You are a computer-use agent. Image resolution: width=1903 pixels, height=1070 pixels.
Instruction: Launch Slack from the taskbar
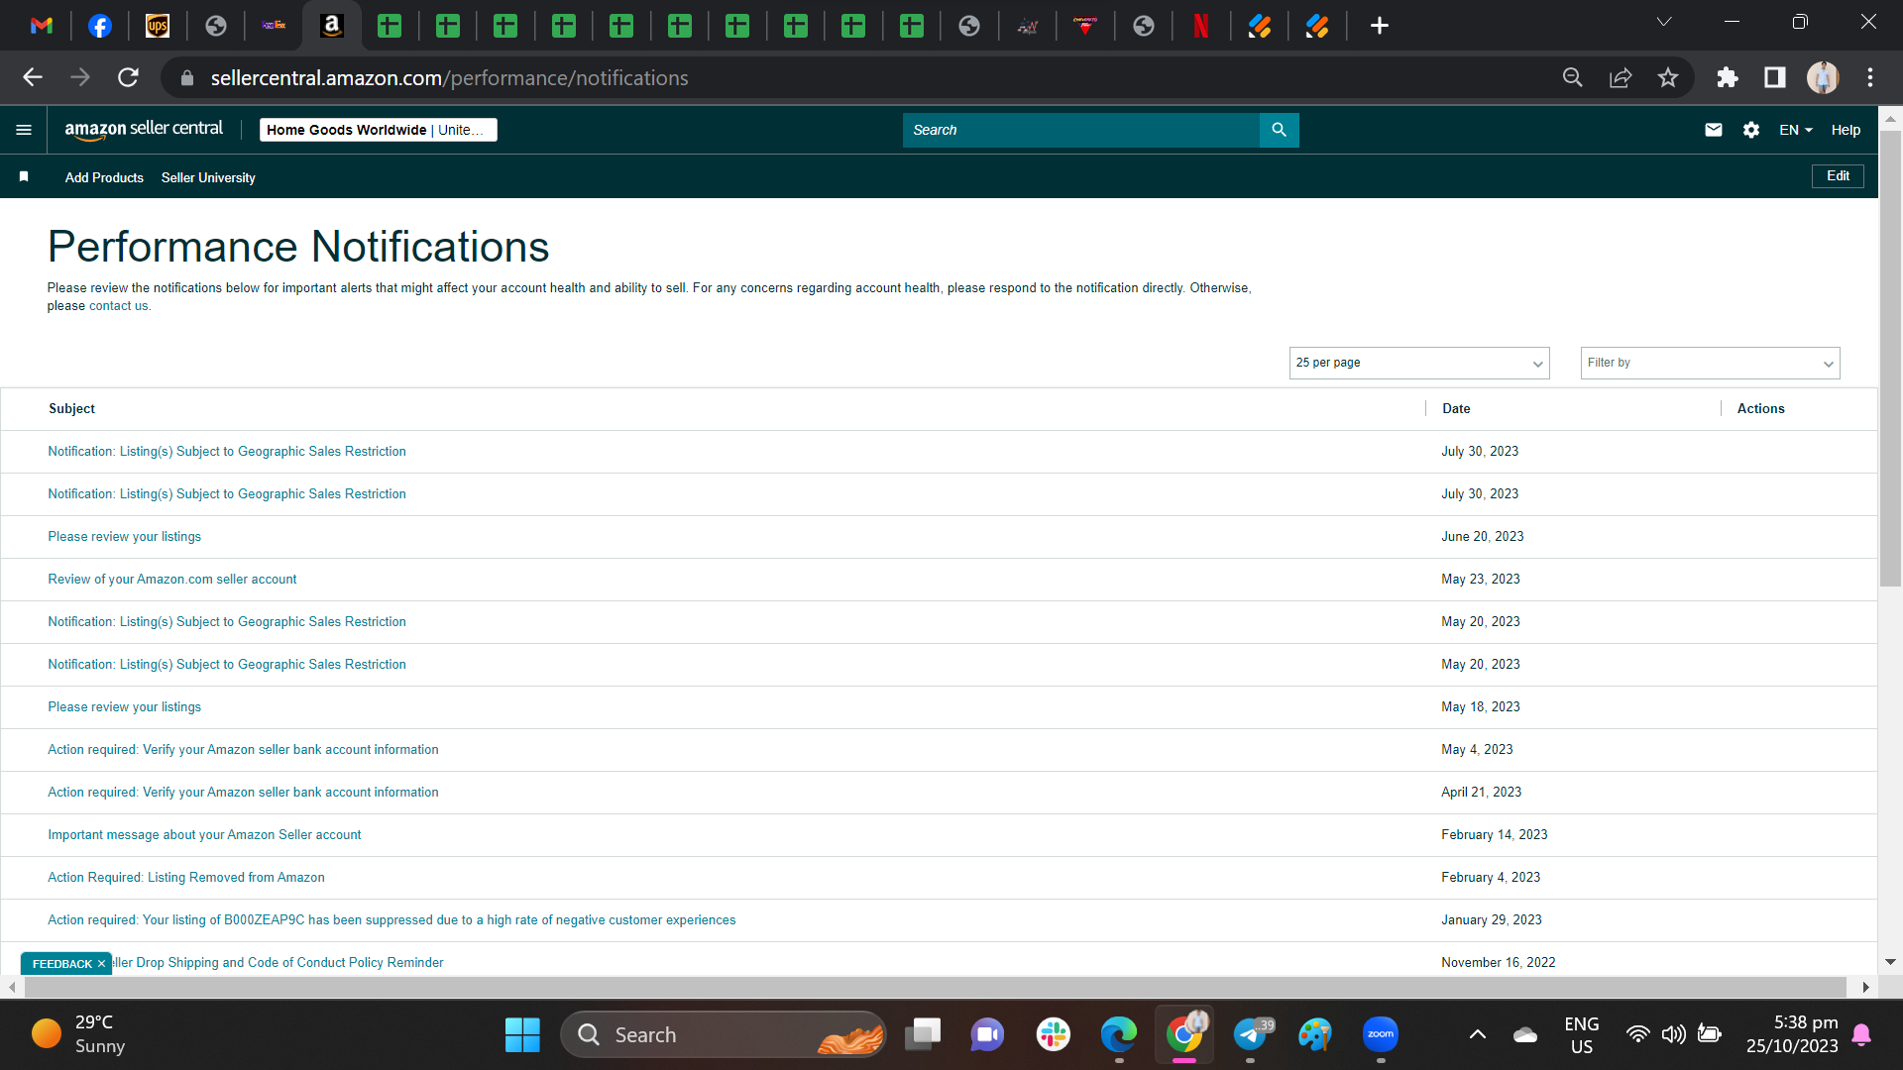pyautogui.click(x=1053, y=1035)
